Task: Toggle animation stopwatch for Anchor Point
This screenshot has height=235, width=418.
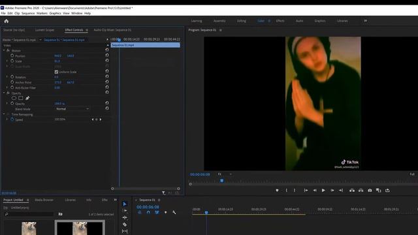Action: (x=12, y=82)
